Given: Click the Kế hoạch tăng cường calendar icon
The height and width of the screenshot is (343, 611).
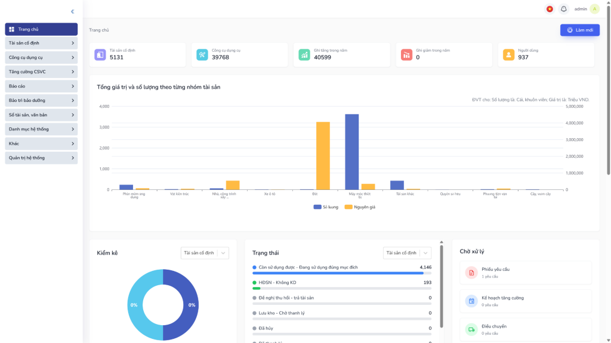Looking at the screenshot, I should click(471, 301).
